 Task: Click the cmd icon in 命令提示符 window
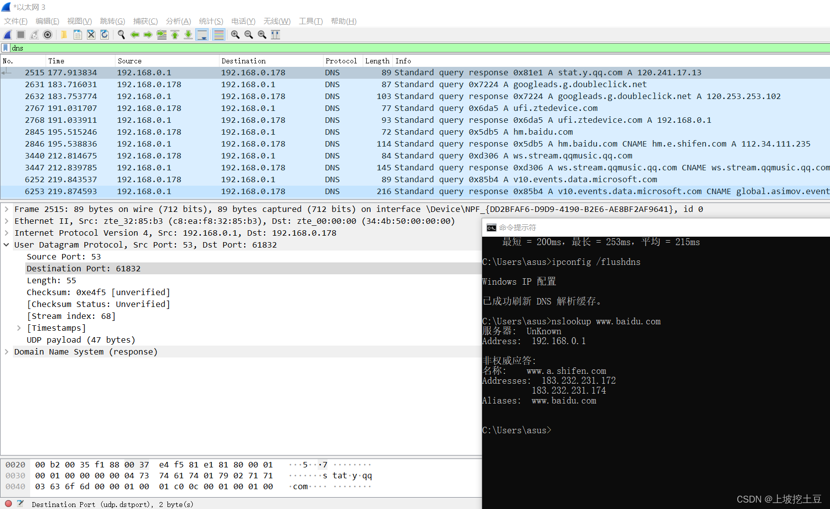[491, 228]
